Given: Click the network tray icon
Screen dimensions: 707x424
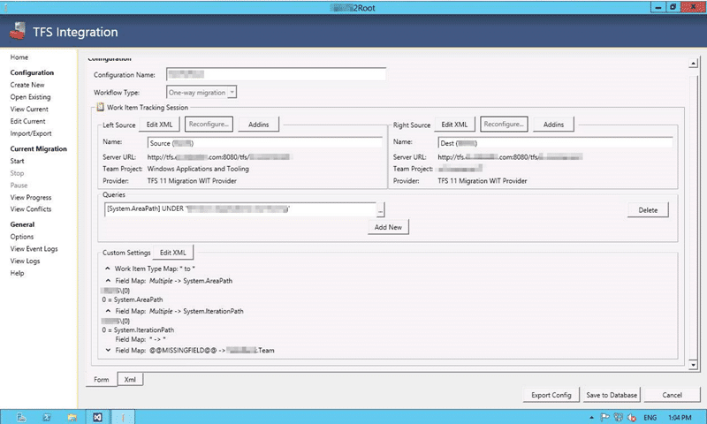Looking at the screenshot, I should 618,418.
